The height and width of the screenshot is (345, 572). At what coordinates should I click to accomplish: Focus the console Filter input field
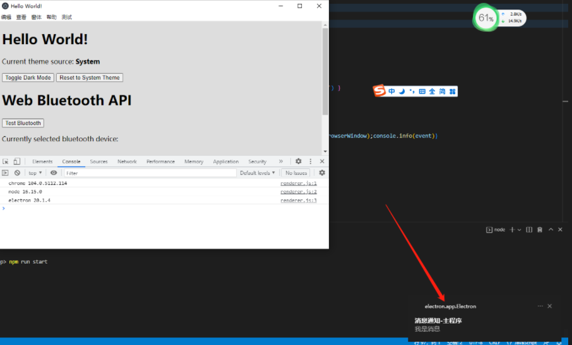pyautogui.click(x=150, y=173)
